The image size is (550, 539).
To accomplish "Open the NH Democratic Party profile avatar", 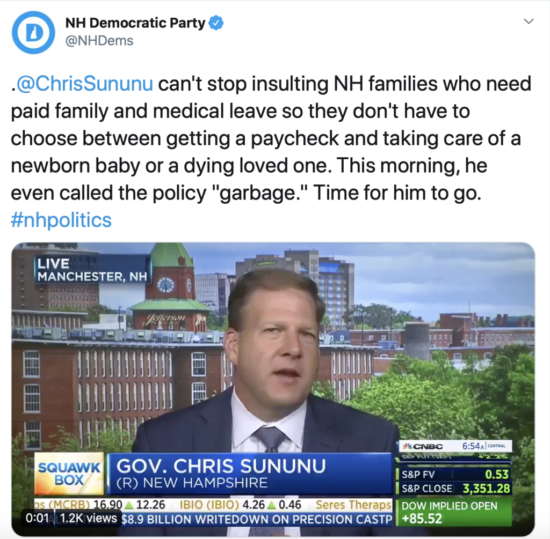I will tap(34, 32).
